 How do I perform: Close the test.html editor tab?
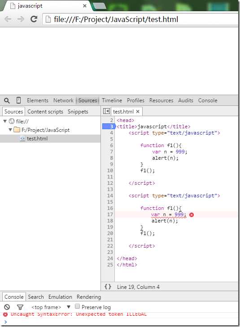point(138,112)
